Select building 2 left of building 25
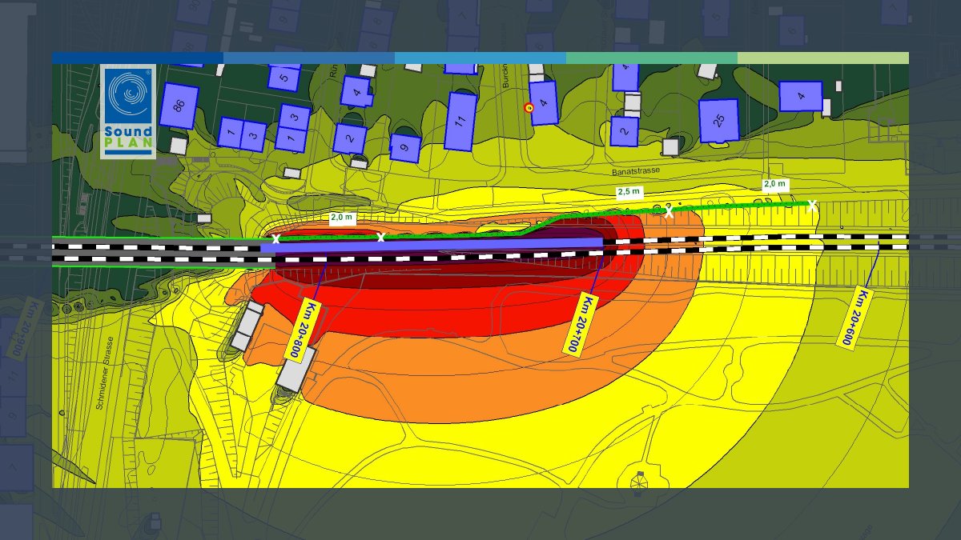 click(625, 131)
